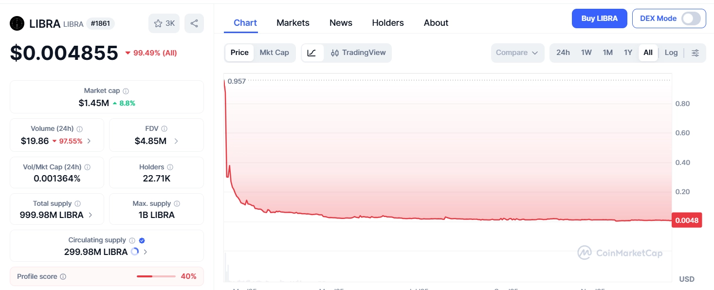Toggle DEX Mode switch
The width and height of the screenshot is (714, 290).
click(x=691, y=18)
